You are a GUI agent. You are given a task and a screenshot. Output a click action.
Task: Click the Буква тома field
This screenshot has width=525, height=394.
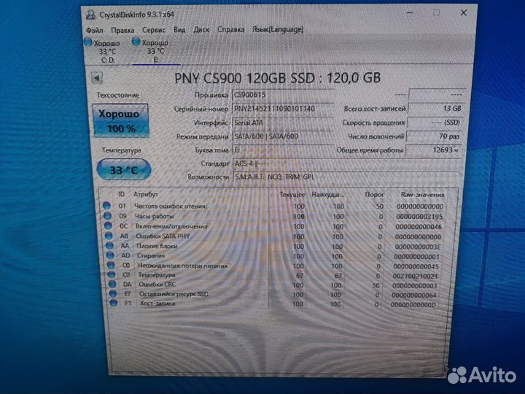coord(282,150)
